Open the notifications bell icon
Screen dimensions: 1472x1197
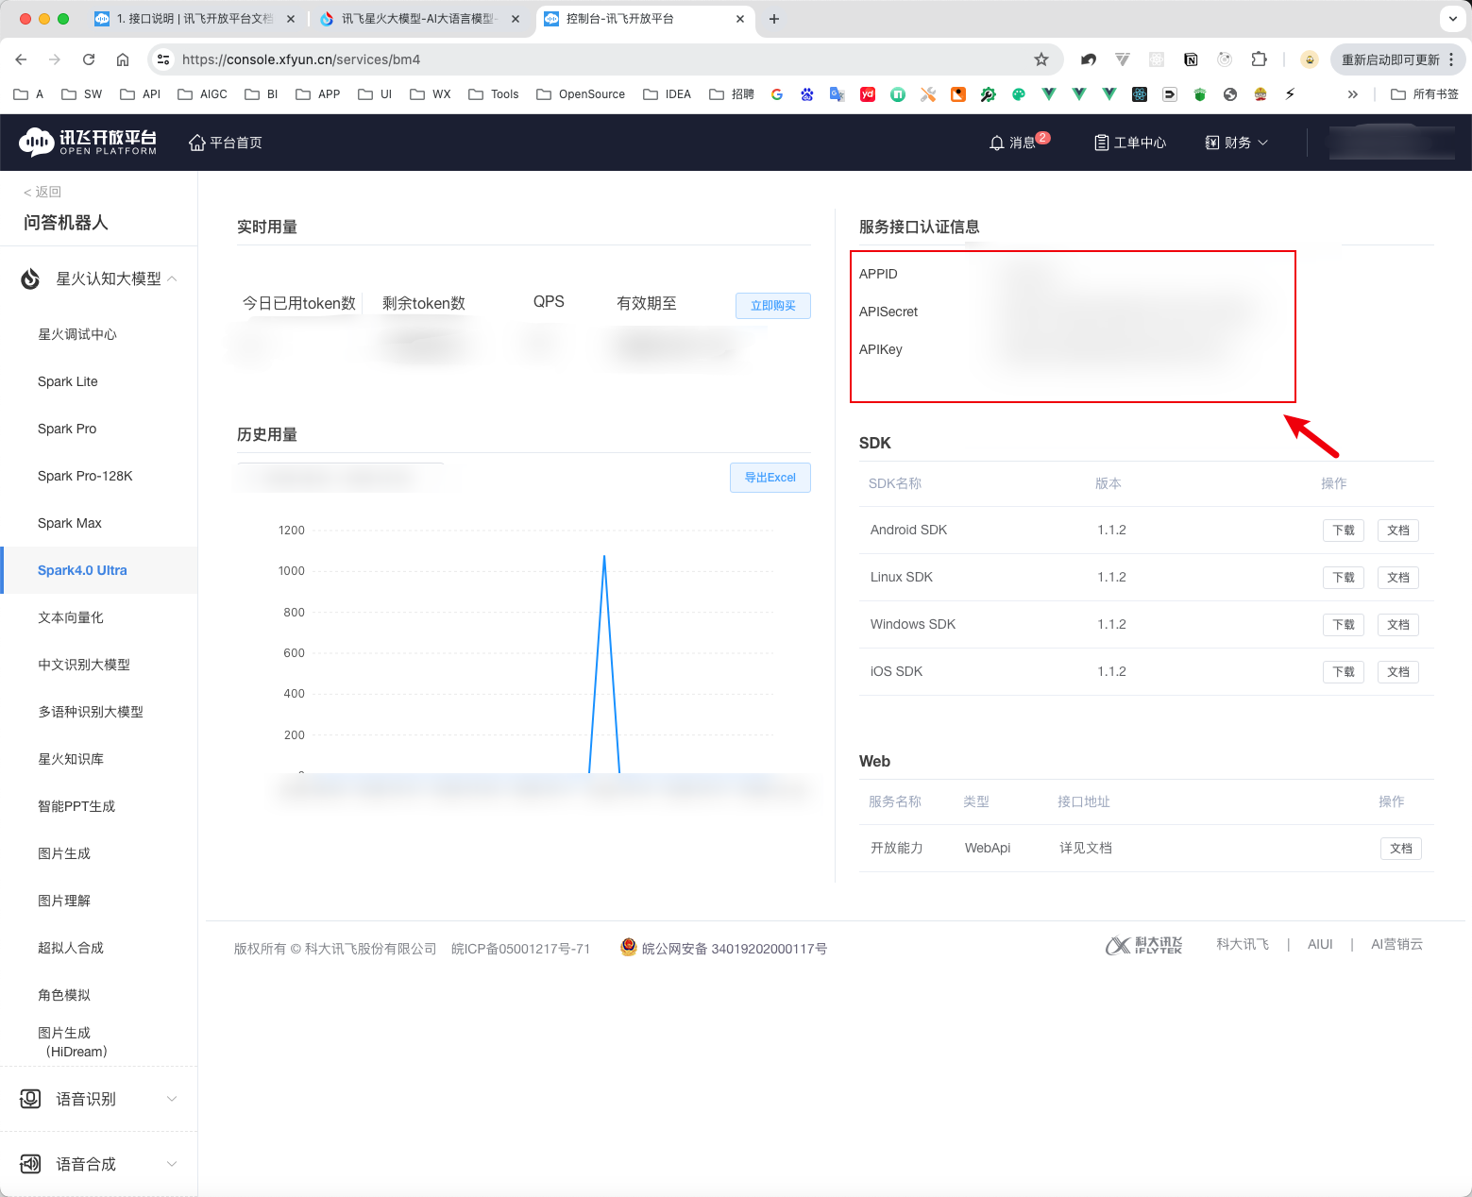(x=996, y=143)
